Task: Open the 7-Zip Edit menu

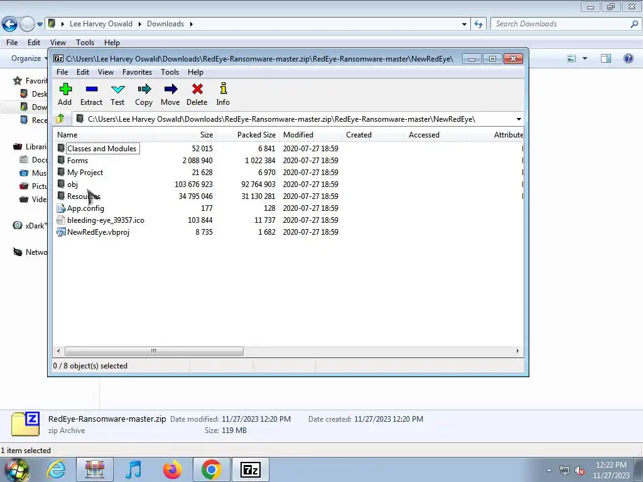Action: 83,72
